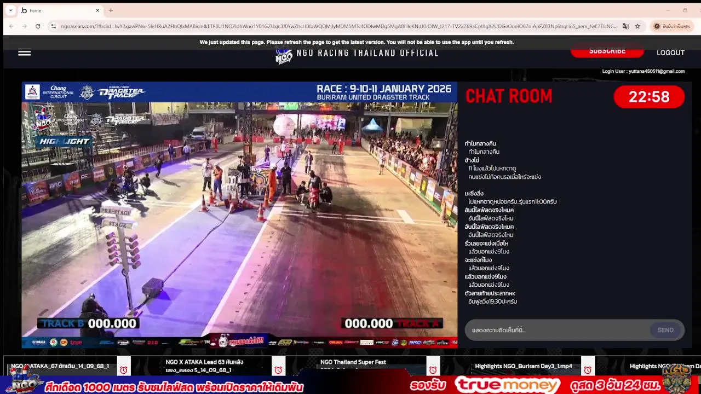Reload the page with refresh icon

[x=38, y=26]
